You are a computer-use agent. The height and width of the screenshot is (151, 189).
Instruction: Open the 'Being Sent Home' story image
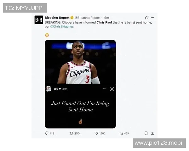(80, 106)
